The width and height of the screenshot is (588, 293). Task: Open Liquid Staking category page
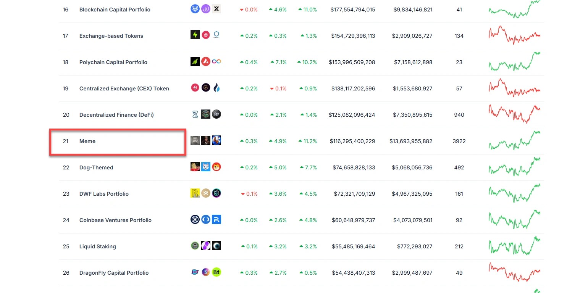tap(97, 246)
